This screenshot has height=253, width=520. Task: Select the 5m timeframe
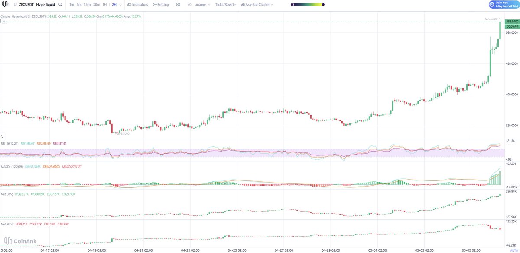[79, 5]
